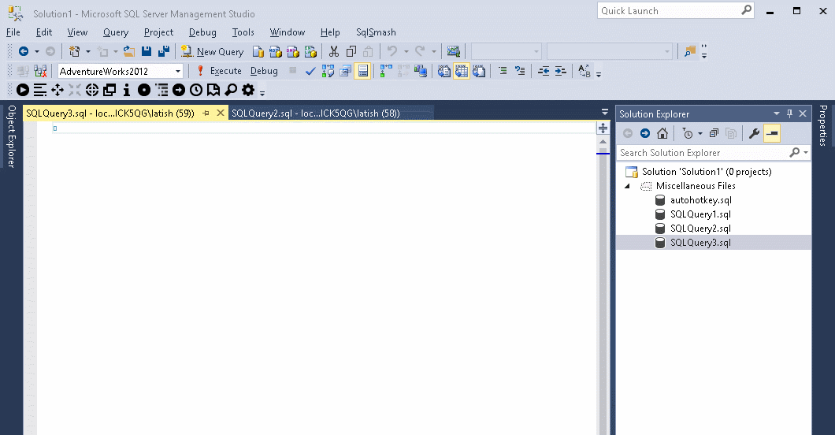
Task: Click the Find in Files icon
Action: [x=690, y=52]
